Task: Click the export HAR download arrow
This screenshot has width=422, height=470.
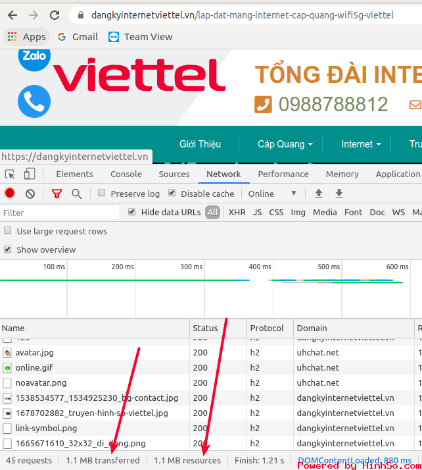Action: [339, 194]
